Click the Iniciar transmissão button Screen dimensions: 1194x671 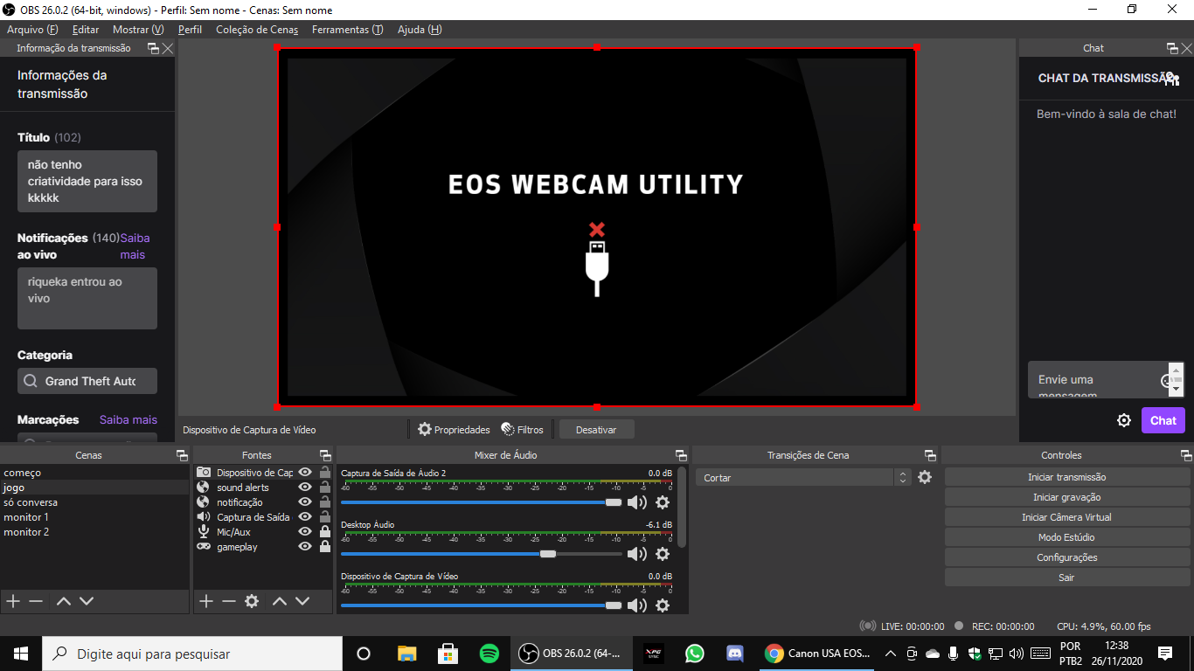1066,477
